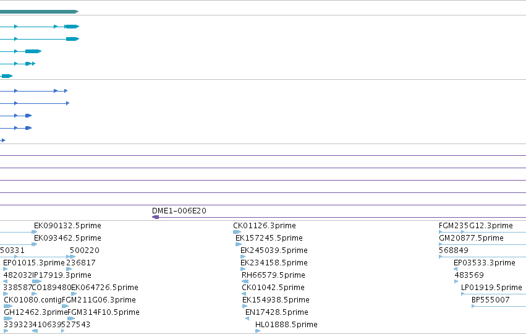526x334 pixels.
Task: Click the CK01126.3prime EST feature
Action: [237, 232]
